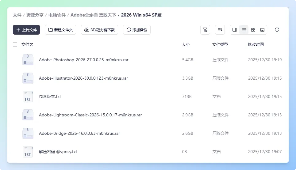Click the 0B size value

pos(184,152)
